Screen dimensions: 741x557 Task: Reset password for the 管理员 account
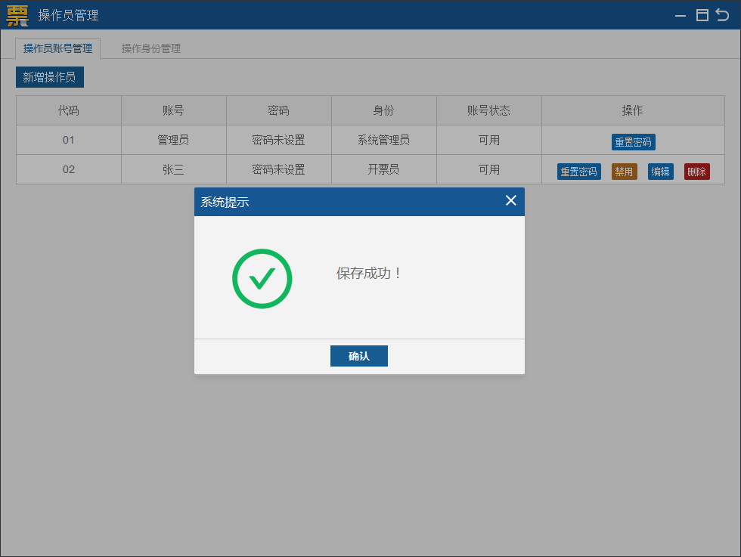click(x=634, y=142)
